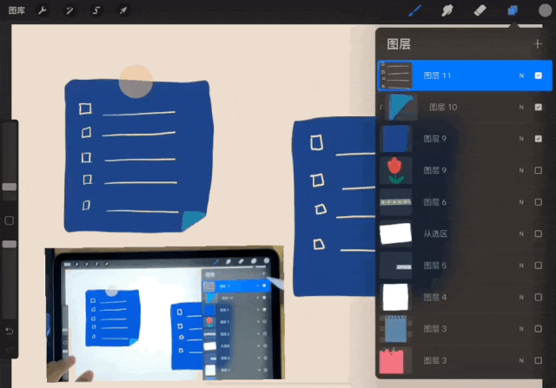Select the 从选区 white paper thumbnail
Screen dimensions: 556x388
click(396, 233)
